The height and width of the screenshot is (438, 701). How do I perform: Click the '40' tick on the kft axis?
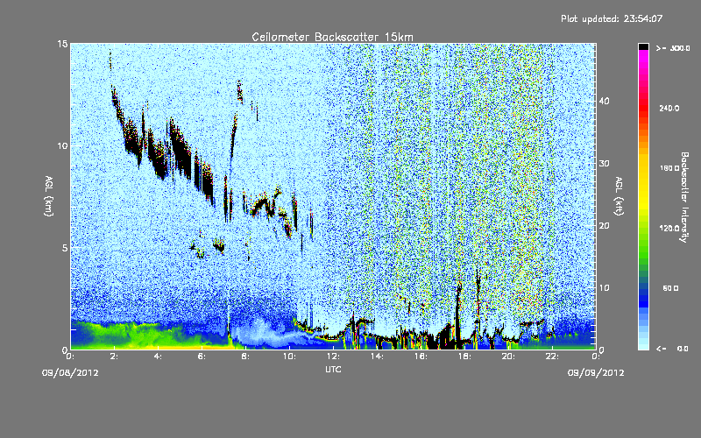604,101
